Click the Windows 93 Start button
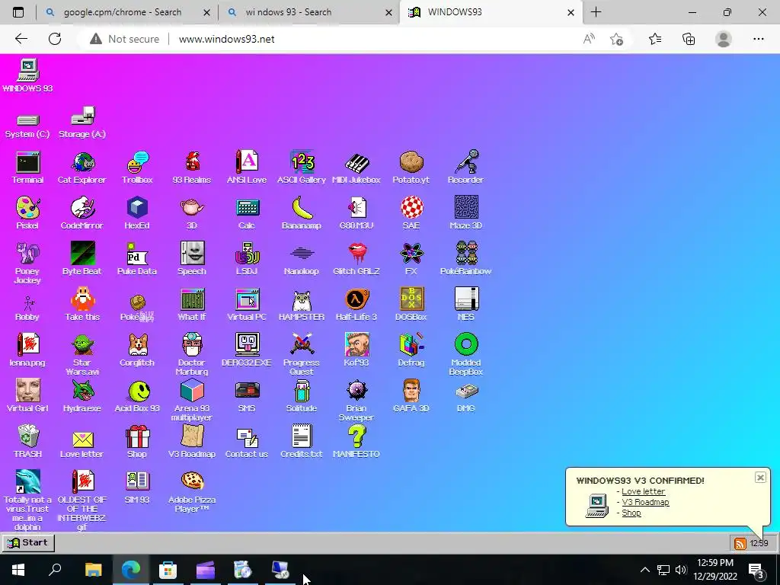Image resolution: width=780 pixels, height=585 pixels. pos(28,542)
